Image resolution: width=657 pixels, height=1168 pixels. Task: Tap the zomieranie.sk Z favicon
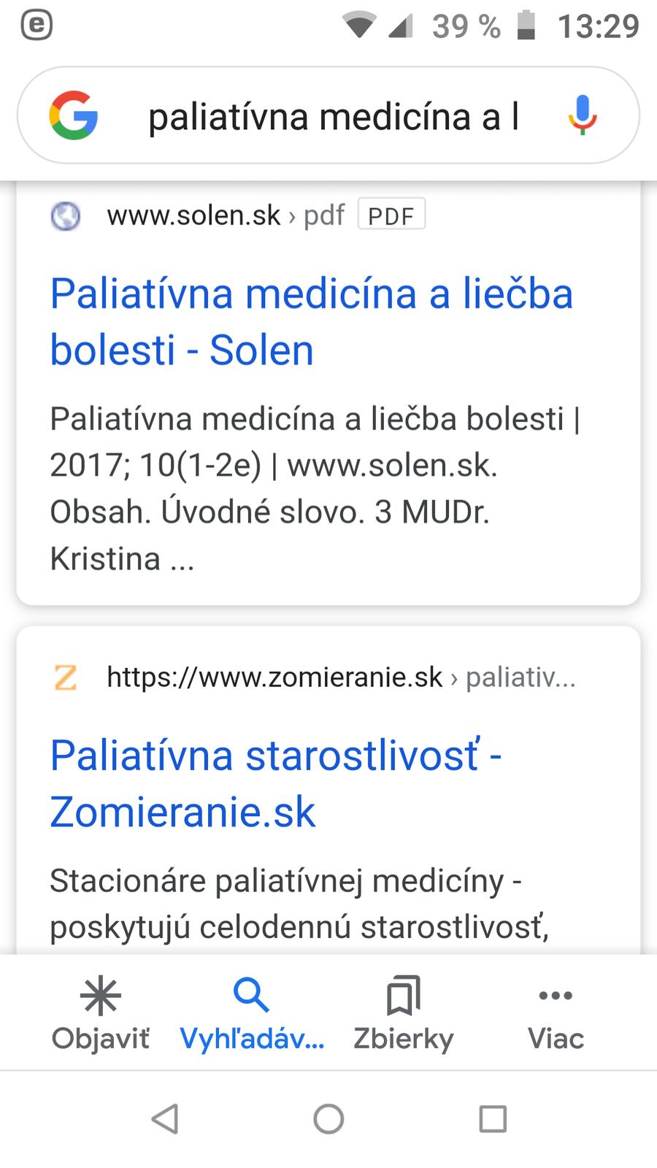tap(66, 677)
